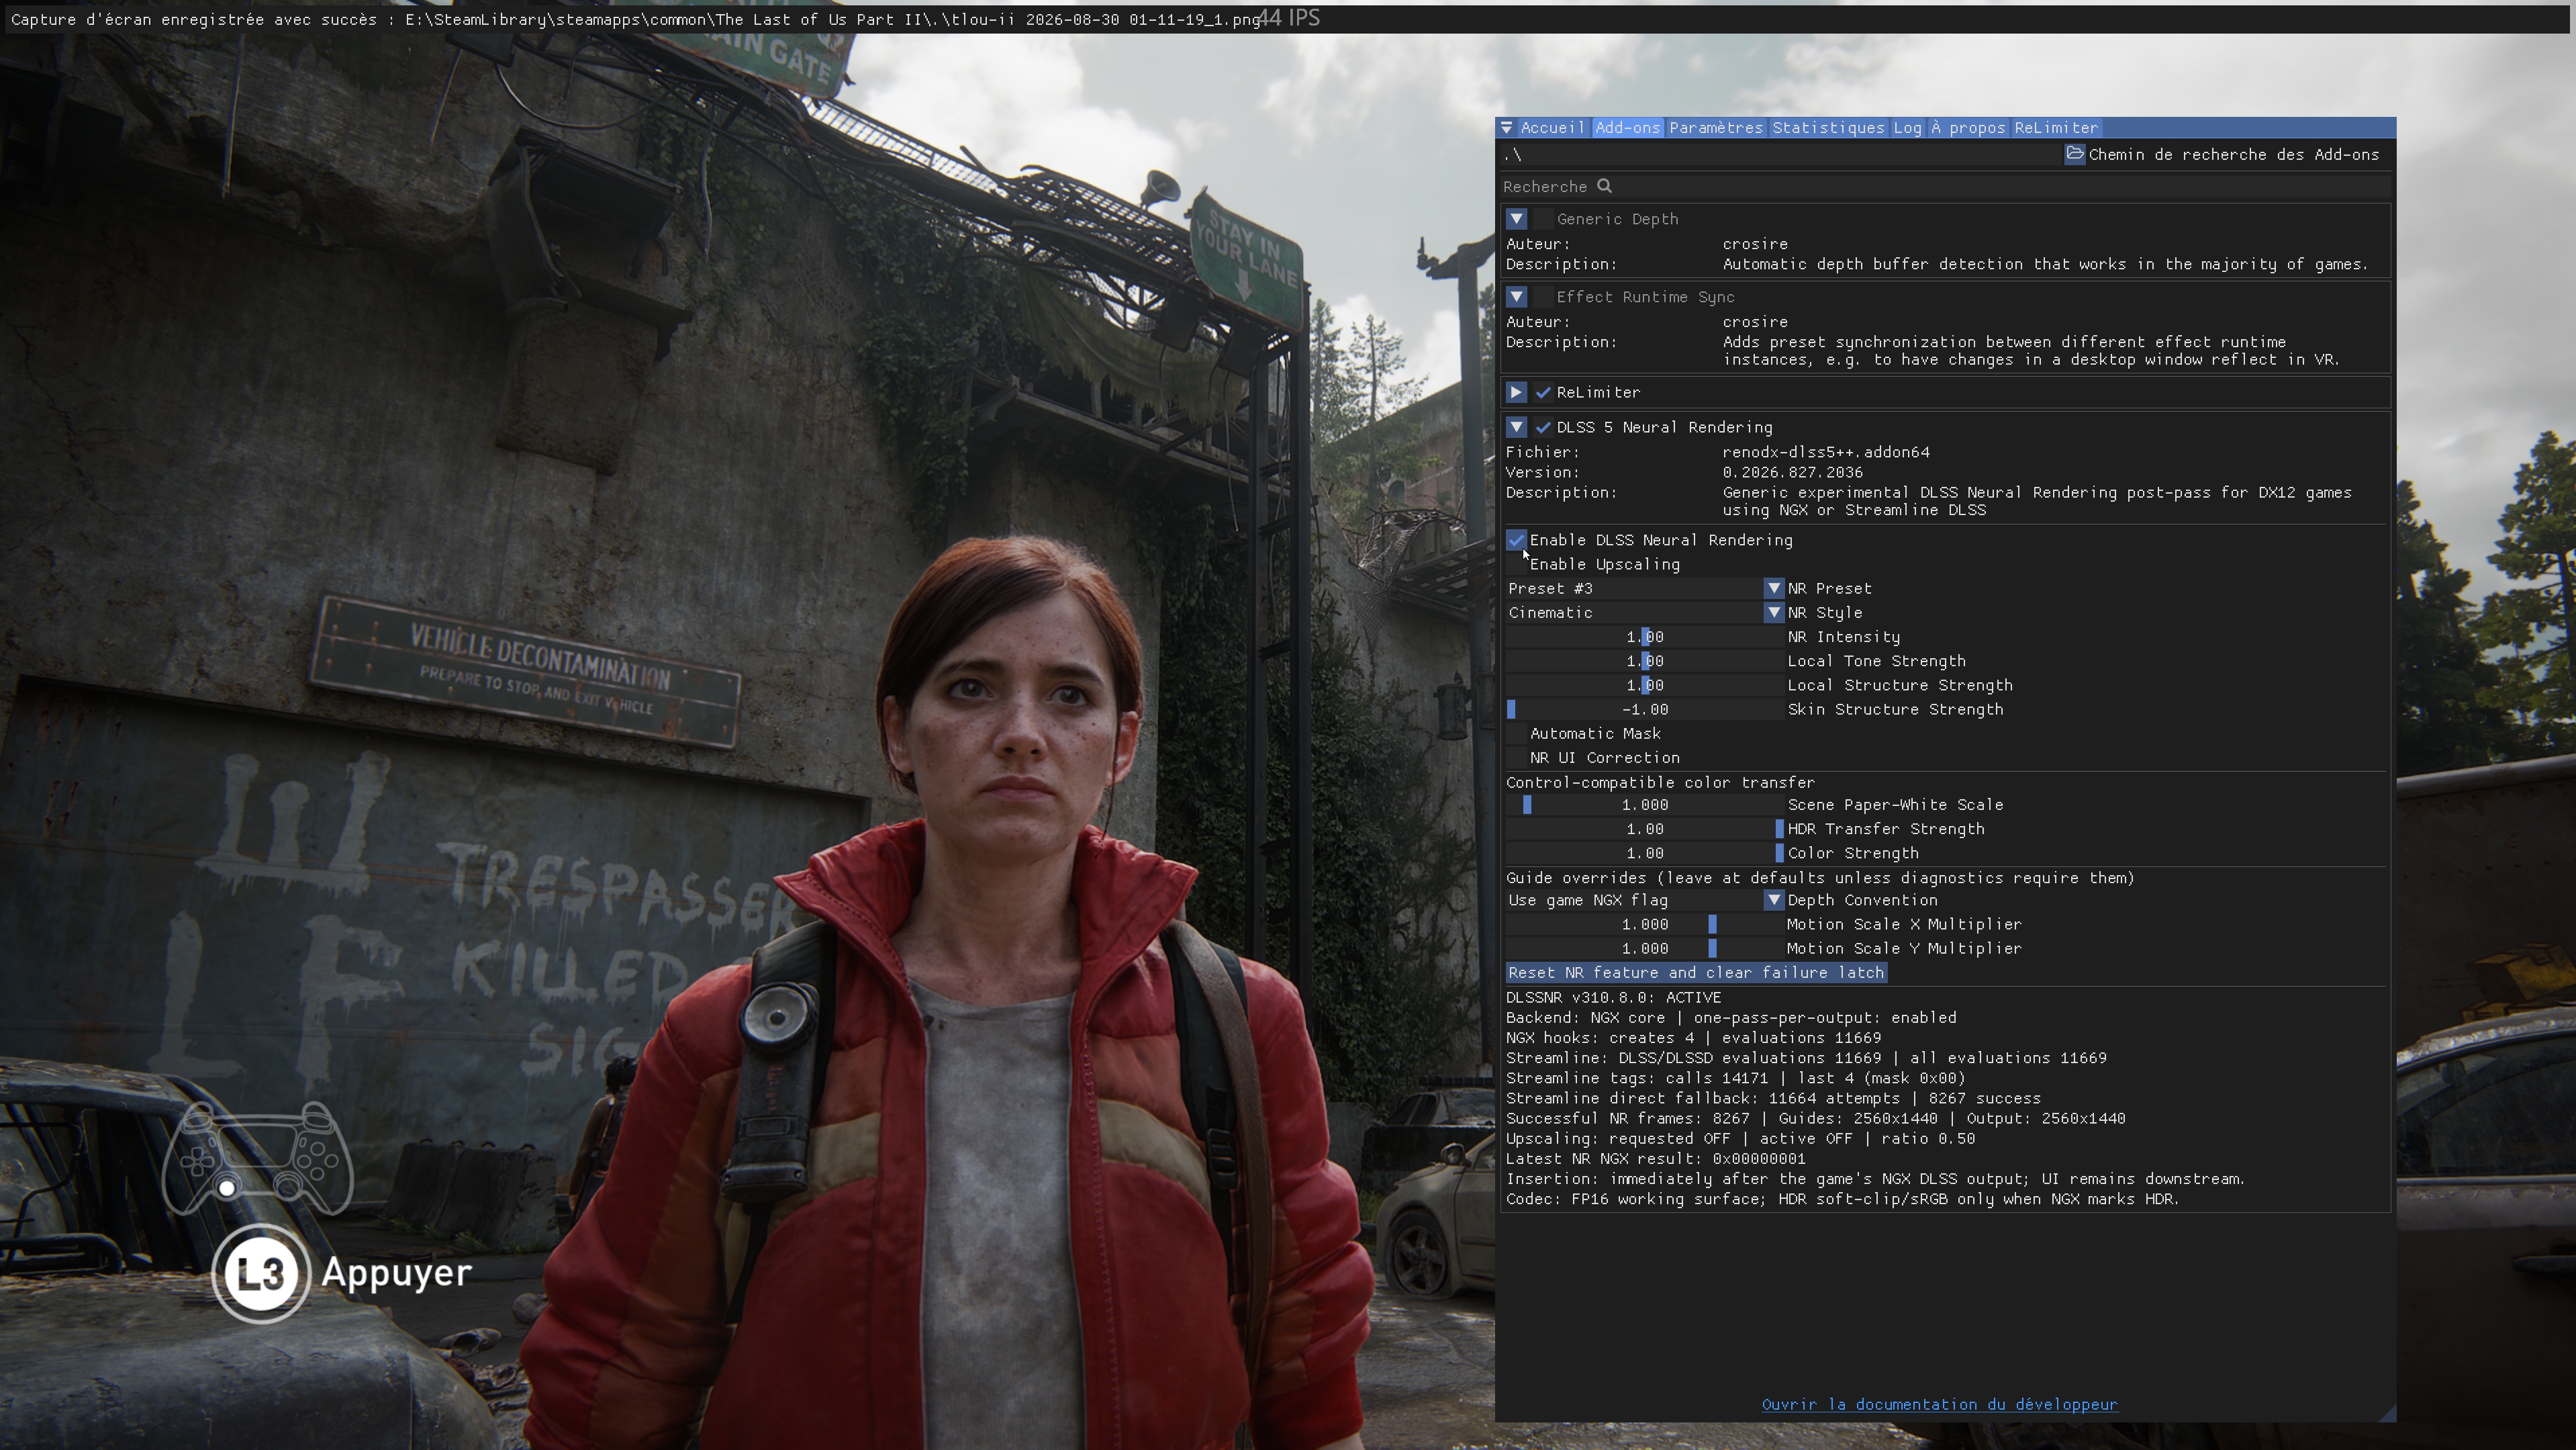Click the "Control-compatible color transfer" heading
Viewport: 2576px width, 1450px height.
click(x=1660, y=782)
